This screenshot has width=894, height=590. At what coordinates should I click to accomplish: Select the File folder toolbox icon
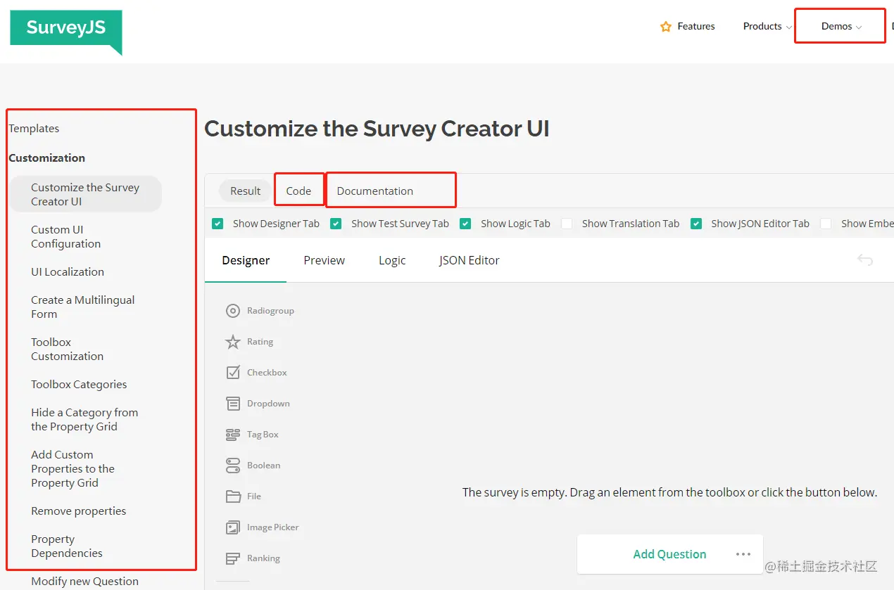[x=233, y=496]
